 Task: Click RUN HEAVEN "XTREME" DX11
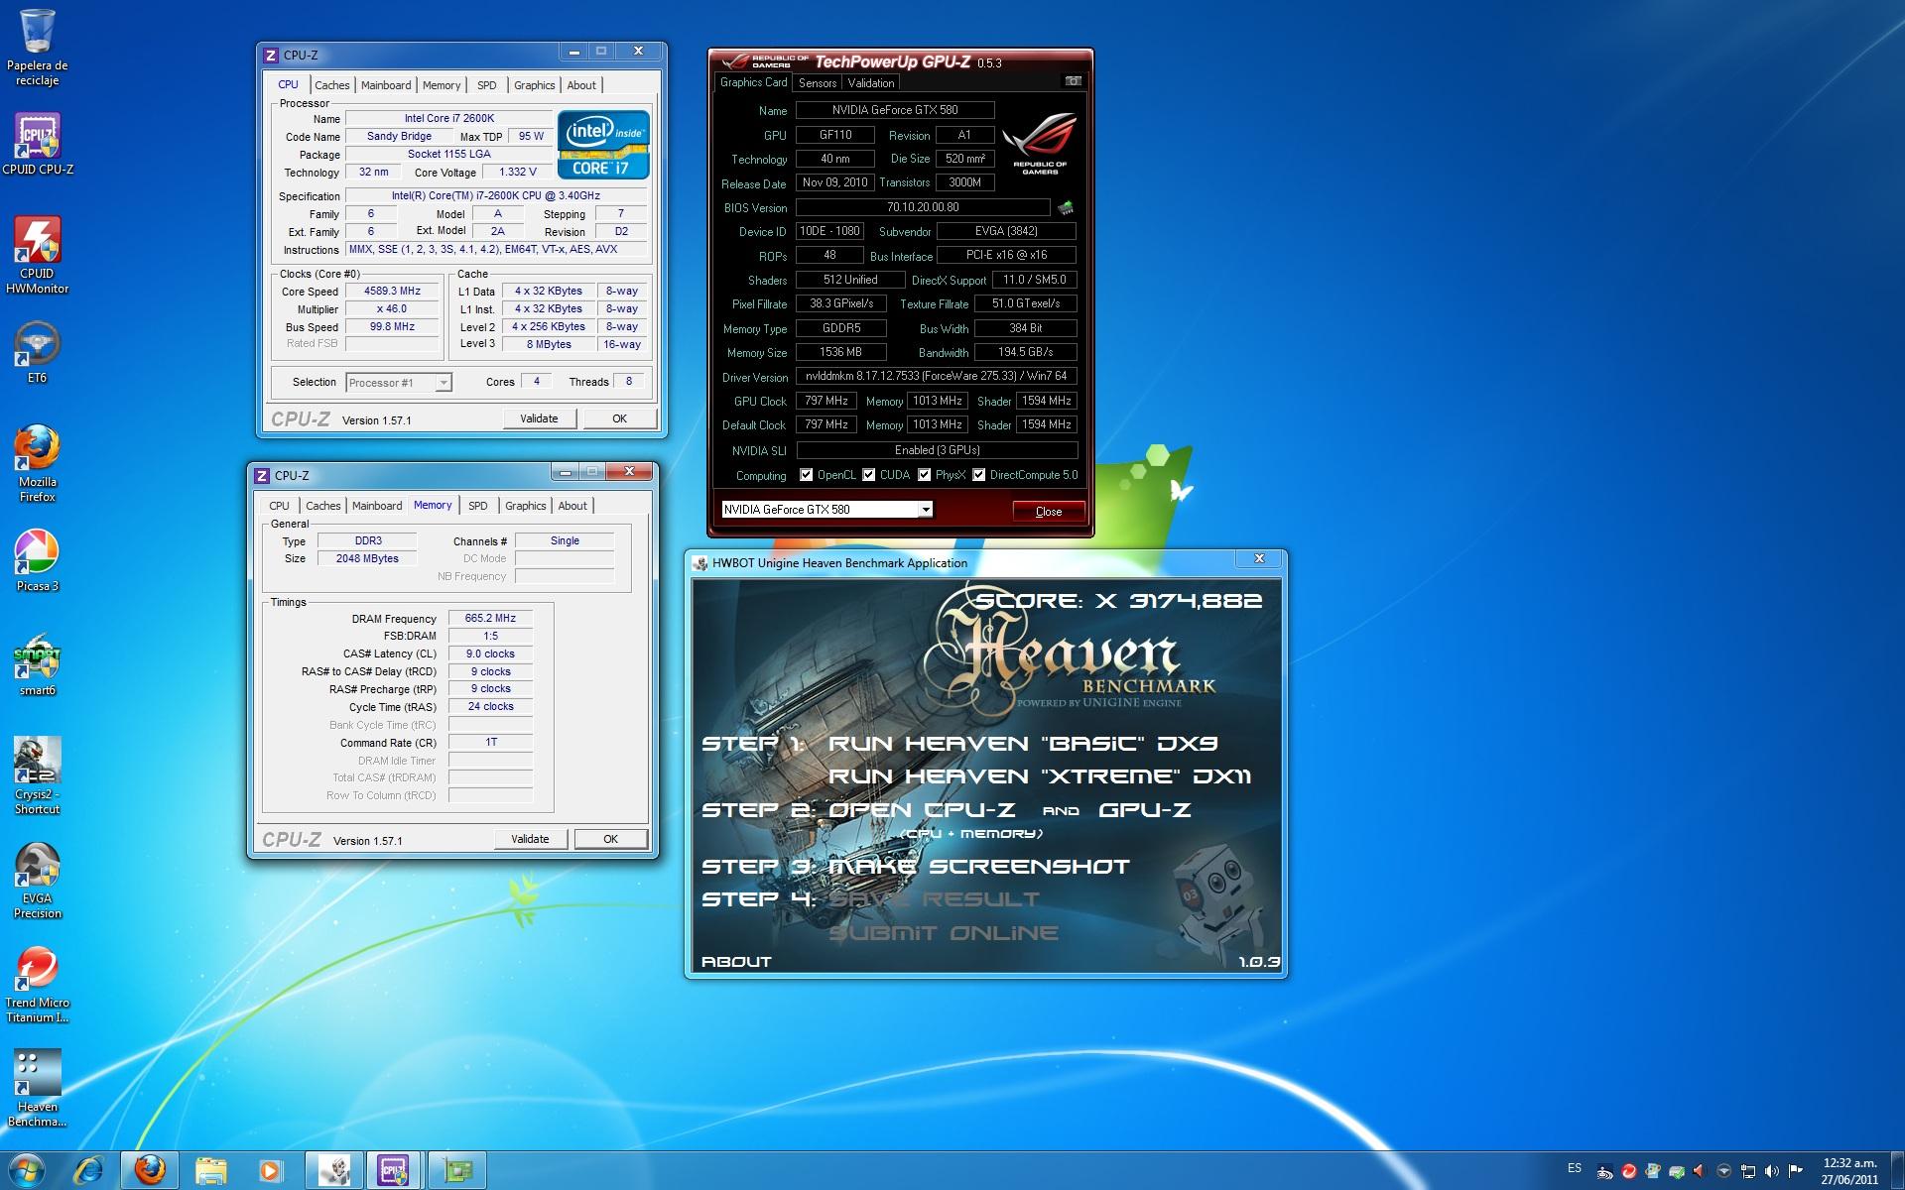(x=1040, y=776)
